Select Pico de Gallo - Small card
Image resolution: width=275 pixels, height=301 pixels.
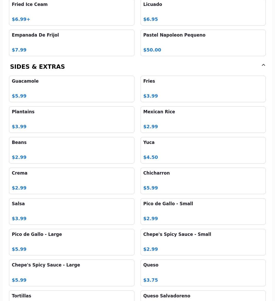coord(203,212)
